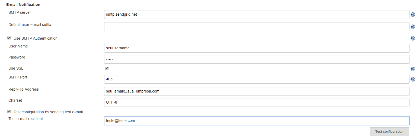Show help icon for Use SSL
This screenshot has width=419, height=140.
pos(412,69)
